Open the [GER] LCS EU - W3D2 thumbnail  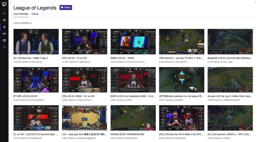click(x=133, y=42)
